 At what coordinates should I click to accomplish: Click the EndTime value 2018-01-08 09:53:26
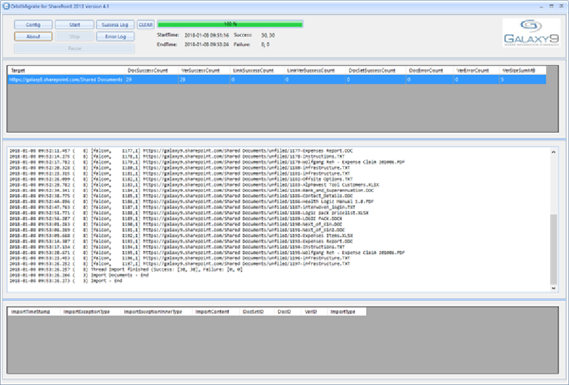click(207, 44)
